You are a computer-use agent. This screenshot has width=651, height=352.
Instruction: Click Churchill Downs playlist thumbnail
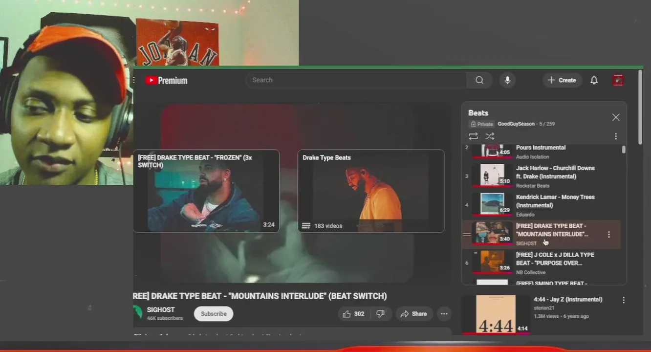click(x=492, y=175)
